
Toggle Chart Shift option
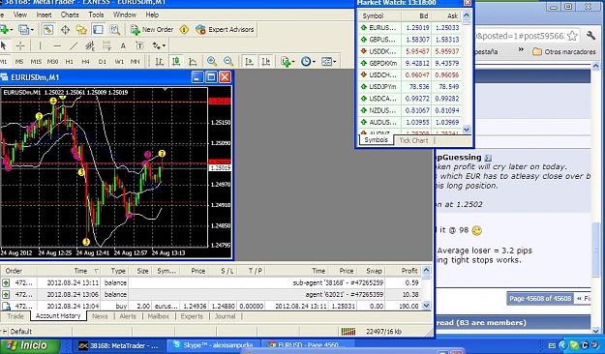click(x=266, y=61)
